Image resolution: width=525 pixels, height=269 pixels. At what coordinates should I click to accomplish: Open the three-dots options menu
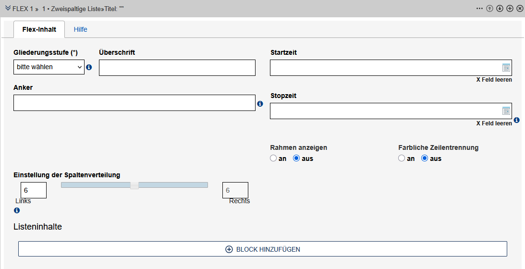[479, 9]
